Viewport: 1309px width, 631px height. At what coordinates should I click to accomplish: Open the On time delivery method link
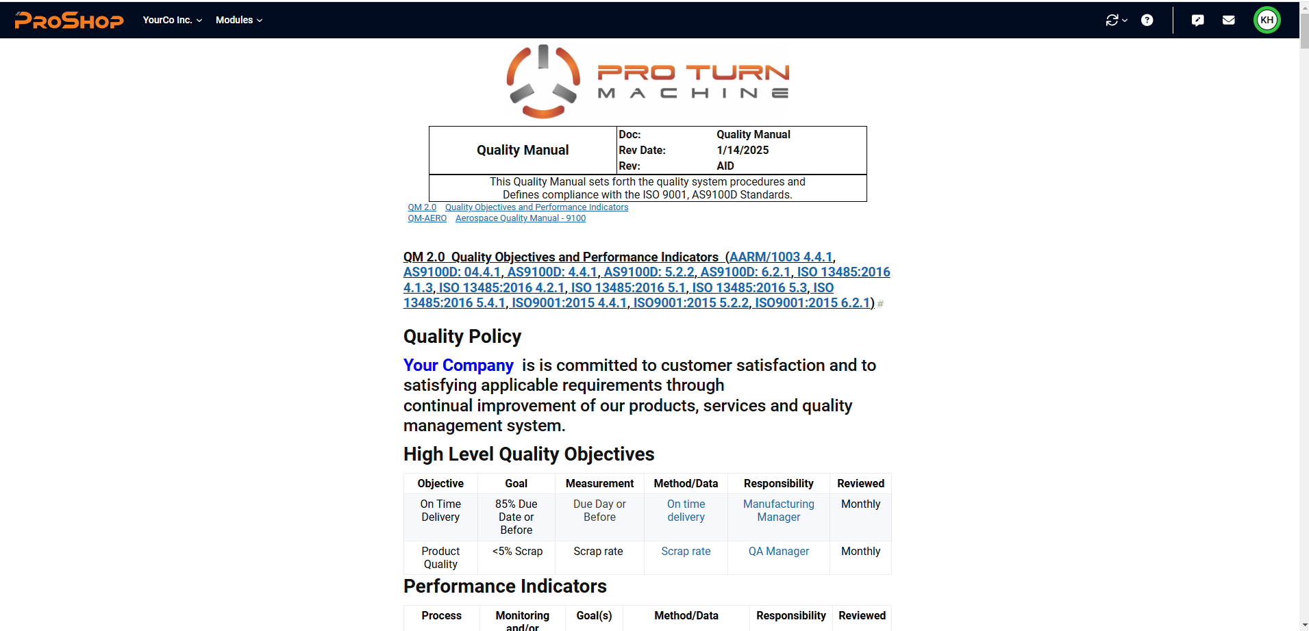tap(686, 511)
